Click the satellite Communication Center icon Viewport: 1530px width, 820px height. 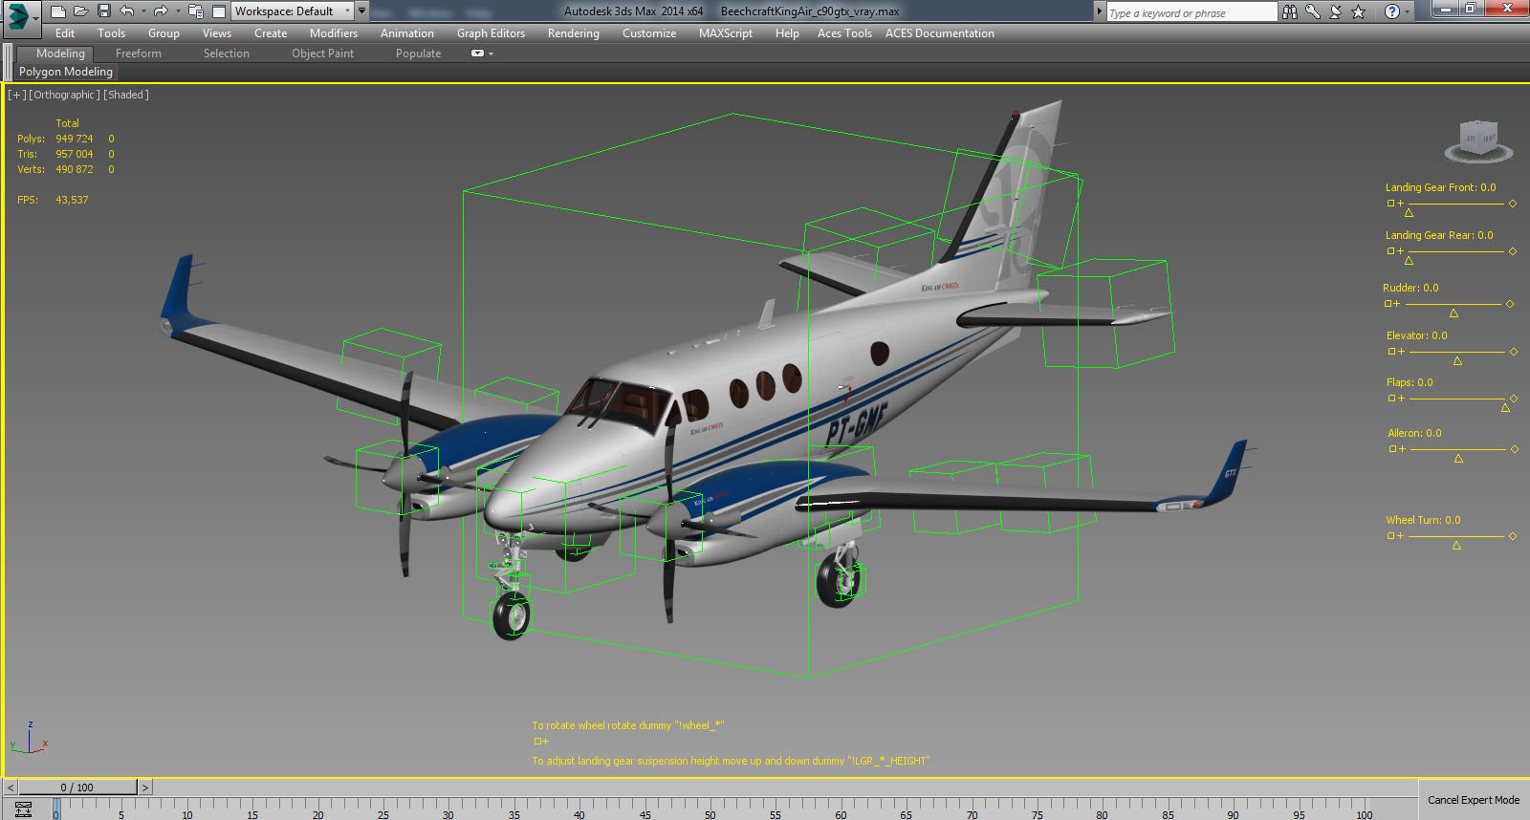pos(1336,11)
